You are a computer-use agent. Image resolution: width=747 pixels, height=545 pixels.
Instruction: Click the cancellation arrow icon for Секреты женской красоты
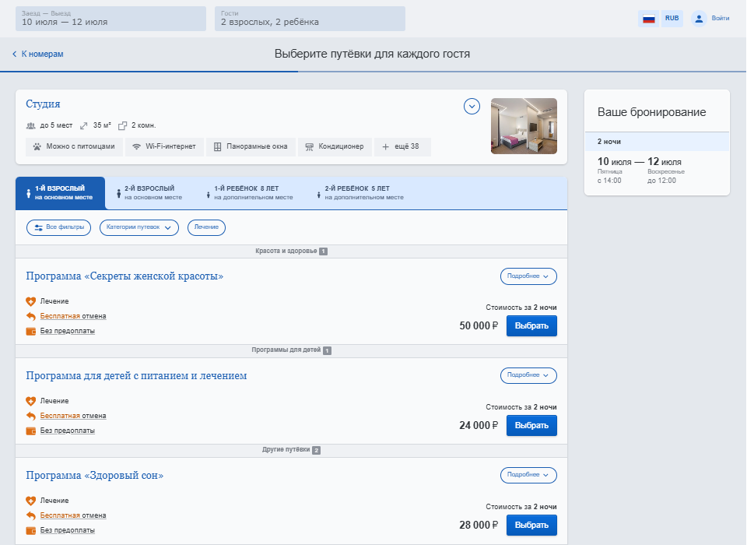(31, 317)
